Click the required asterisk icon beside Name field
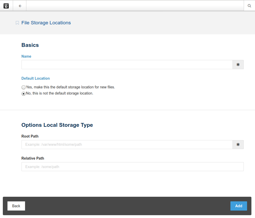 click(238, 65)
